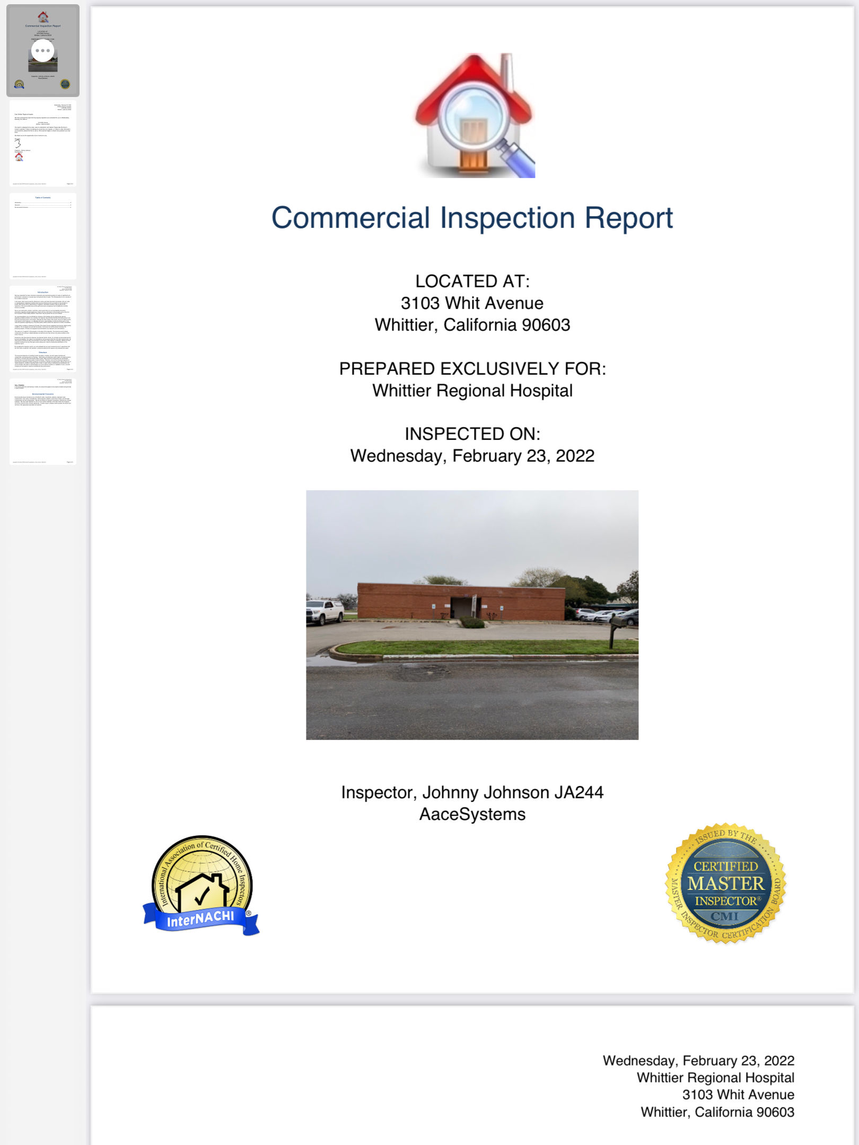This screenshot has width=859, height=1145.
Task: Click the 'INSPECTED ON:' heading
Action: [x=472, y=434]
